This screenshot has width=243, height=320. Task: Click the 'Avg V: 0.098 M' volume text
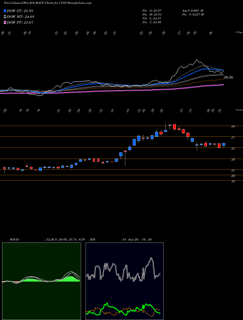(192, 10)
